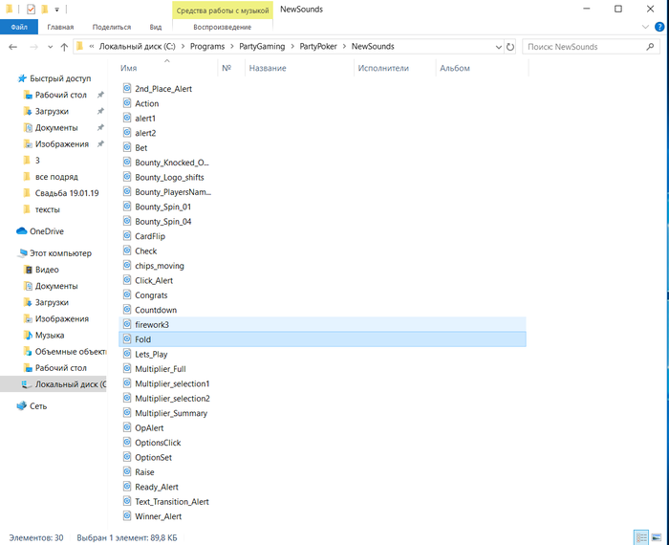
Task: Click the Winner_Alert file icon
Action: coord(127,516)
